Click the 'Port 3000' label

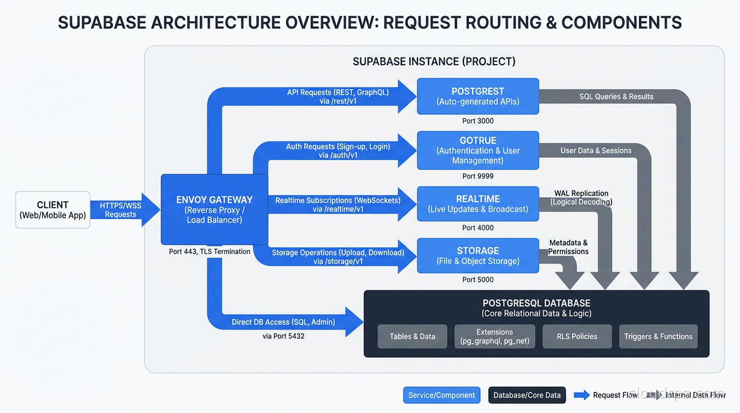(478, 121)
